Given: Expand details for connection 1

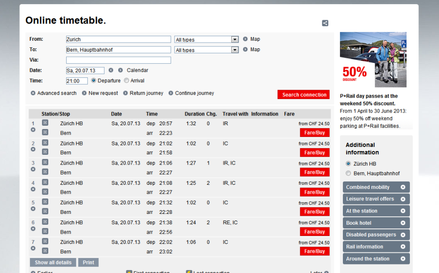Looking at the screenshot, I should (x=33, y=129).
